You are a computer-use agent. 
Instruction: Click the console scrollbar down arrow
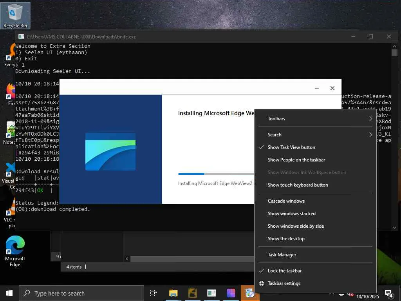coord(394,227)
